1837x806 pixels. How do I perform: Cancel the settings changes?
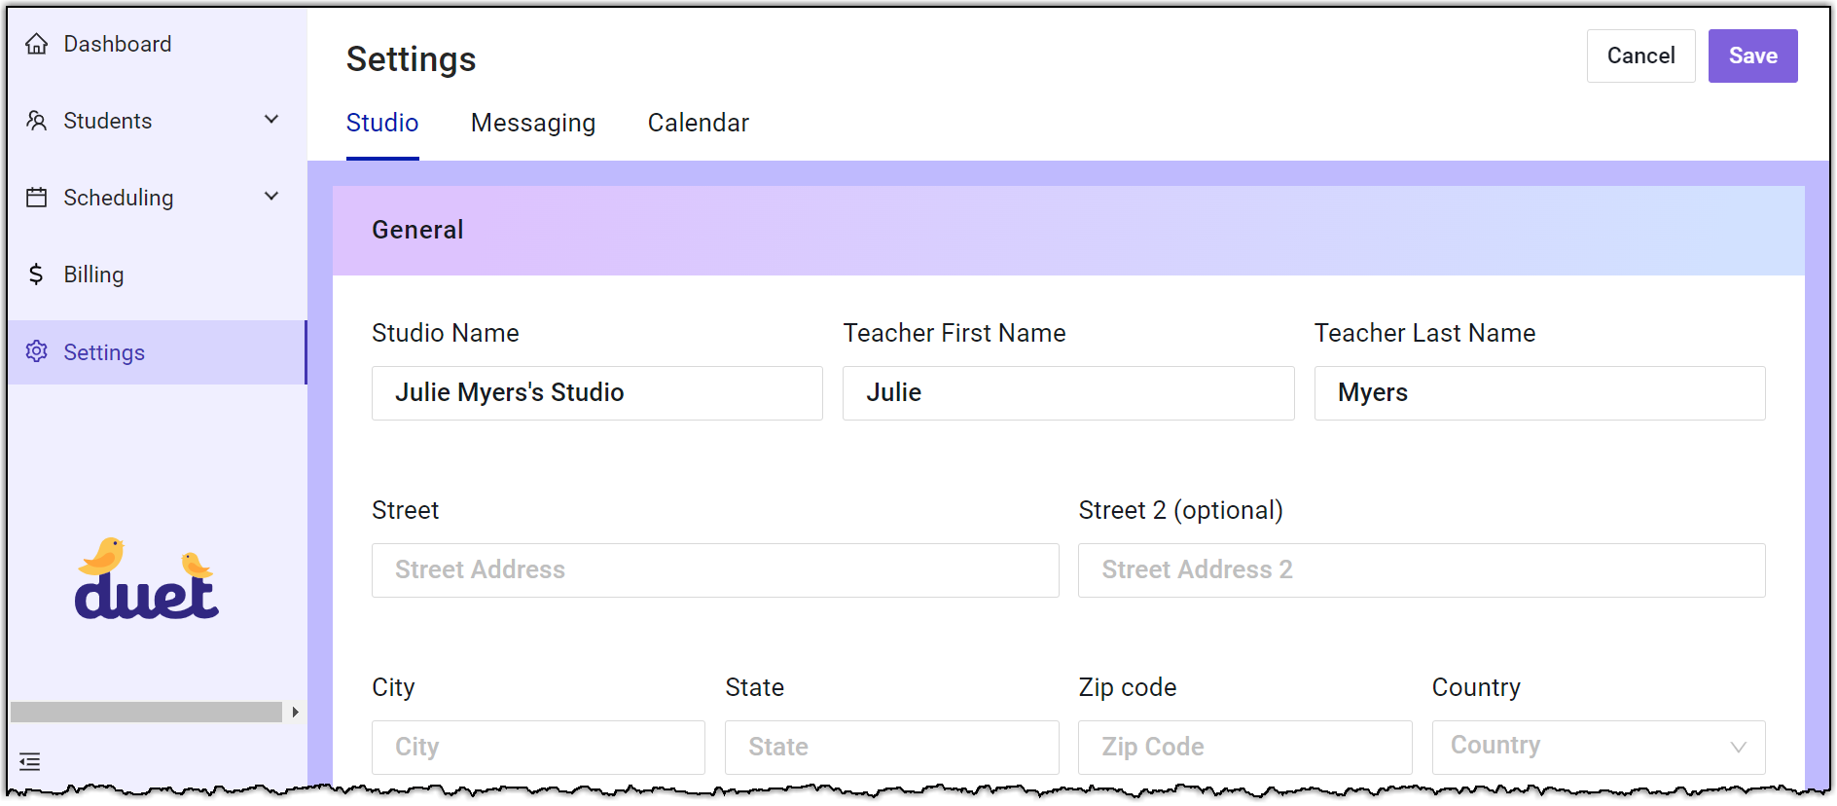click(x=1640, y=55)
